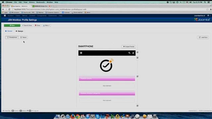This screenshot has width=212, height=119.
Task: Open the Menu dropdown in the toolbar
Action: pyautogui.click(x=46, y=25)
